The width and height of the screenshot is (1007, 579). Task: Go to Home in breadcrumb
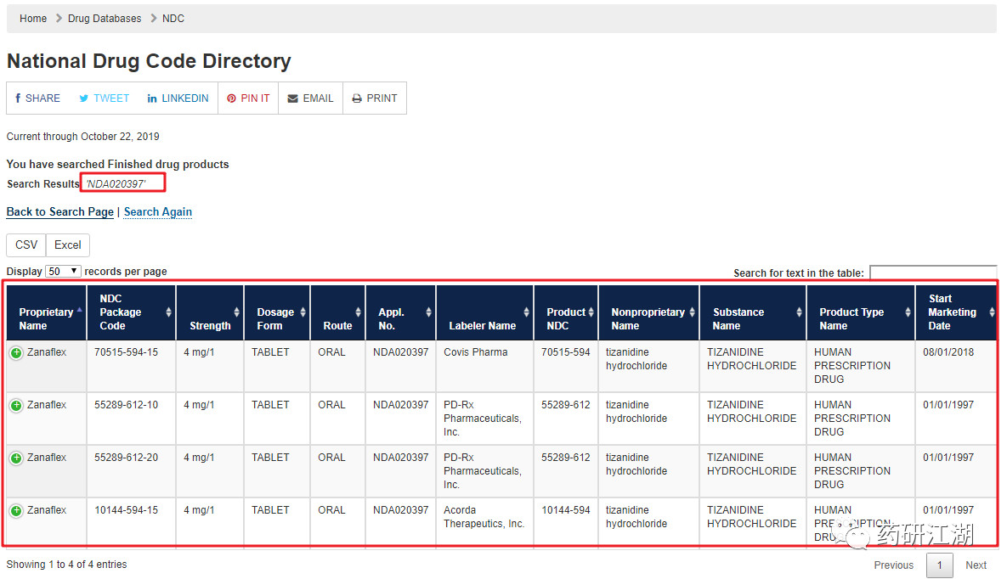coord(33,19)
